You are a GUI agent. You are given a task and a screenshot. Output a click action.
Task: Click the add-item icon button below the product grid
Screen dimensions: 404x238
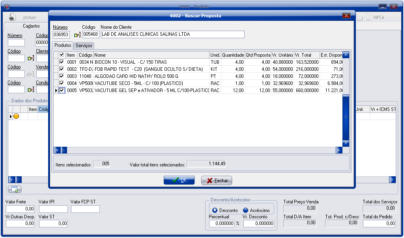coord(15,189)
